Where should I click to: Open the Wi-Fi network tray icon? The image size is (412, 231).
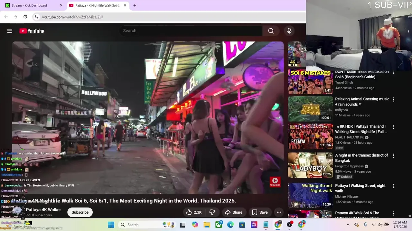click(x=374, y=225)
